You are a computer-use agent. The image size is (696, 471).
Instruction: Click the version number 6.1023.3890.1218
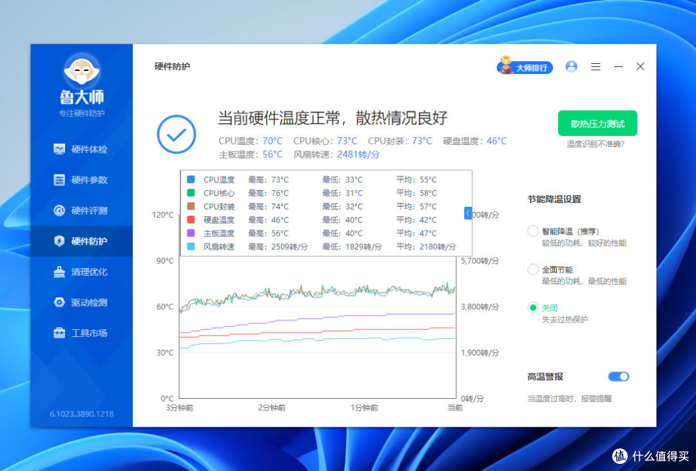[82, 414]
